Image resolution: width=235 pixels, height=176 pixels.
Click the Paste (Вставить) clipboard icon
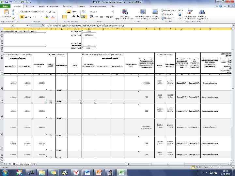(6, 12)
